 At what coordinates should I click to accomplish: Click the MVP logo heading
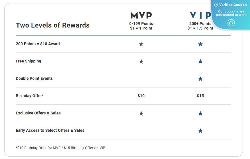(141, 15)
